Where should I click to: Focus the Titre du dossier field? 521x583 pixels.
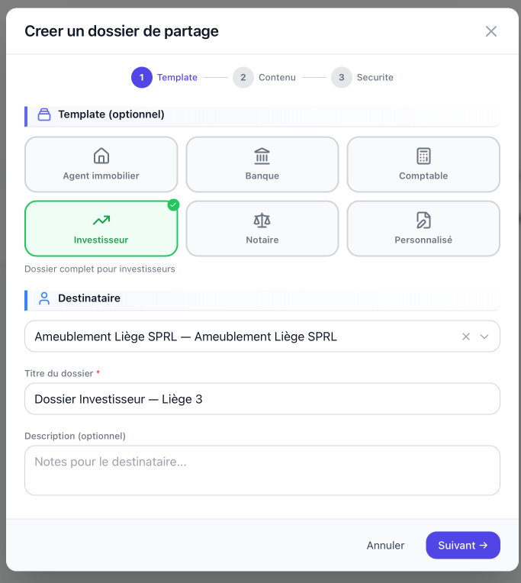[262, 399]
